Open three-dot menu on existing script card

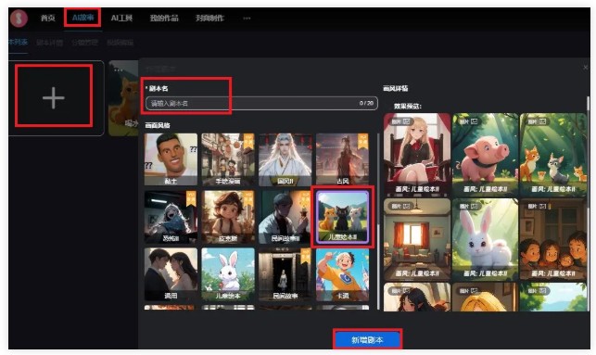(x=119, y=70)
